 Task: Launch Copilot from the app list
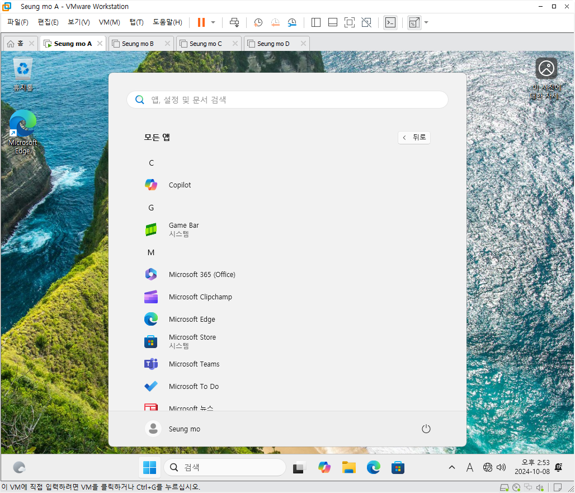[x=287, y=185]
